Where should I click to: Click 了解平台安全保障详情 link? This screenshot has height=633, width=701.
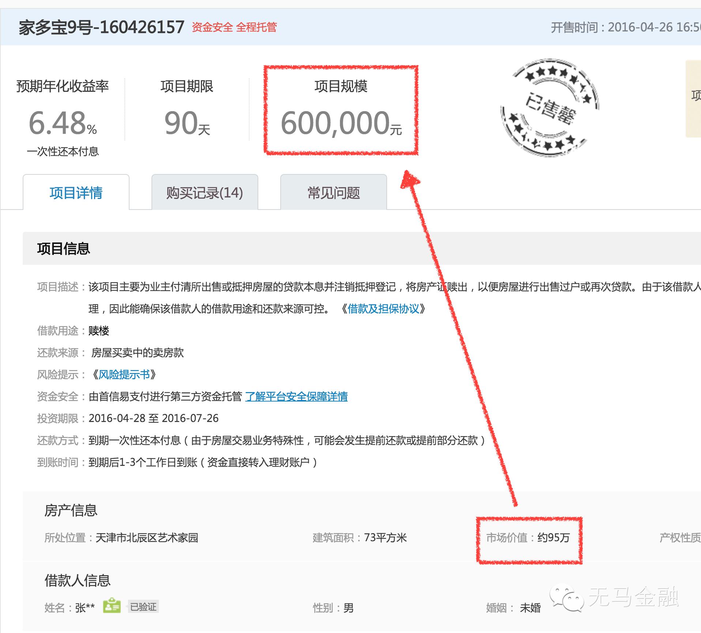pyautogui.click(x=297, y=396)
